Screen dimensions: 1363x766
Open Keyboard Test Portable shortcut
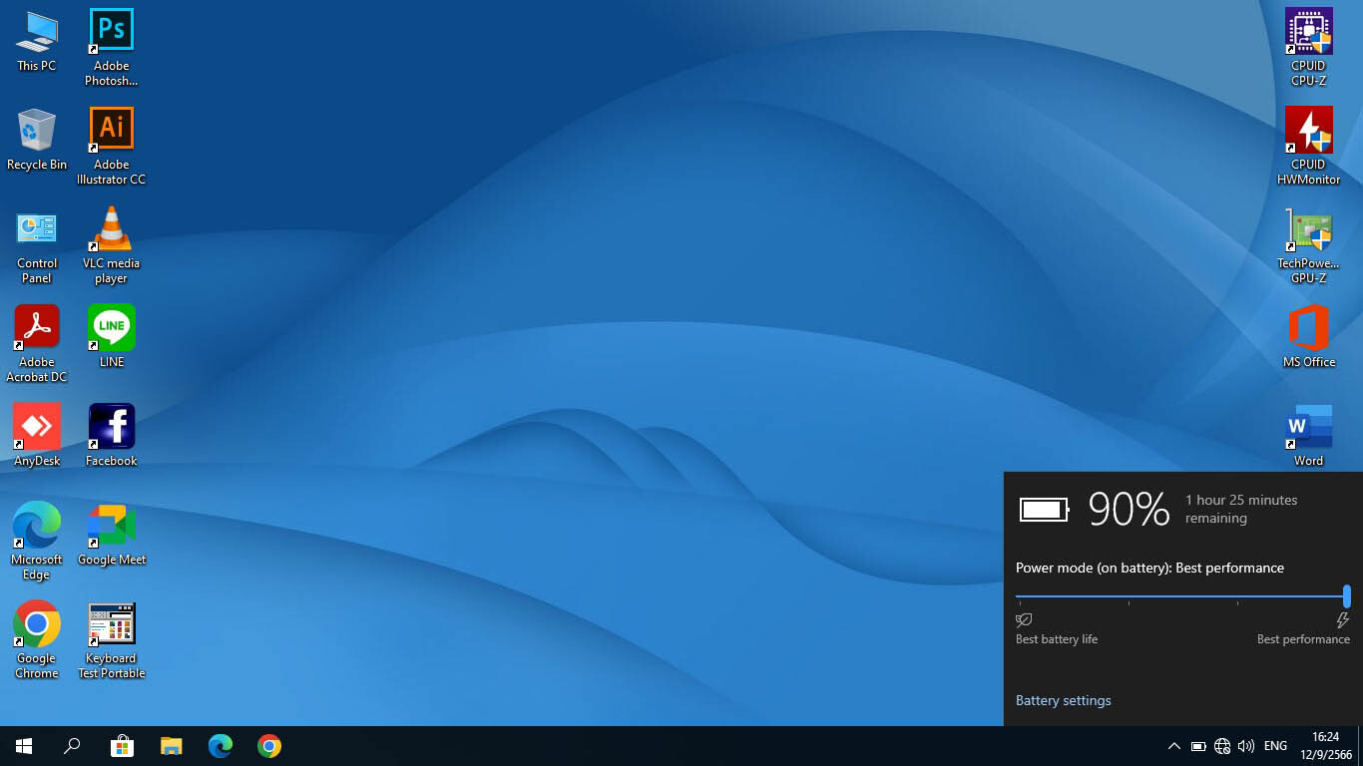pos(111,640)
